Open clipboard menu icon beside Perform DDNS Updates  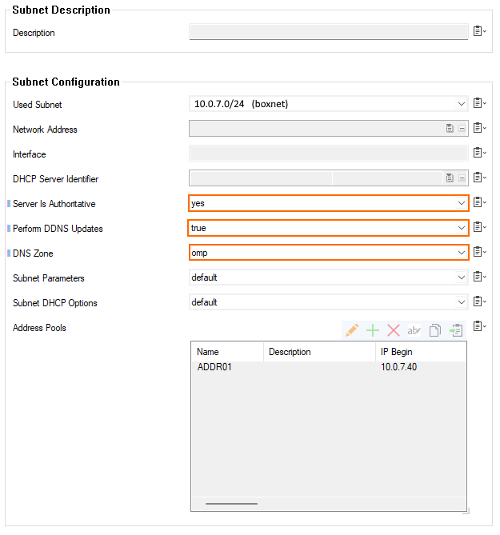(479, 227)
